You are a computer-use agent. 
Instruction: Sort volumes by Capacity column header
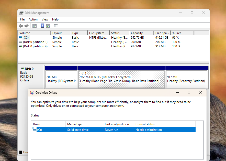141,33
